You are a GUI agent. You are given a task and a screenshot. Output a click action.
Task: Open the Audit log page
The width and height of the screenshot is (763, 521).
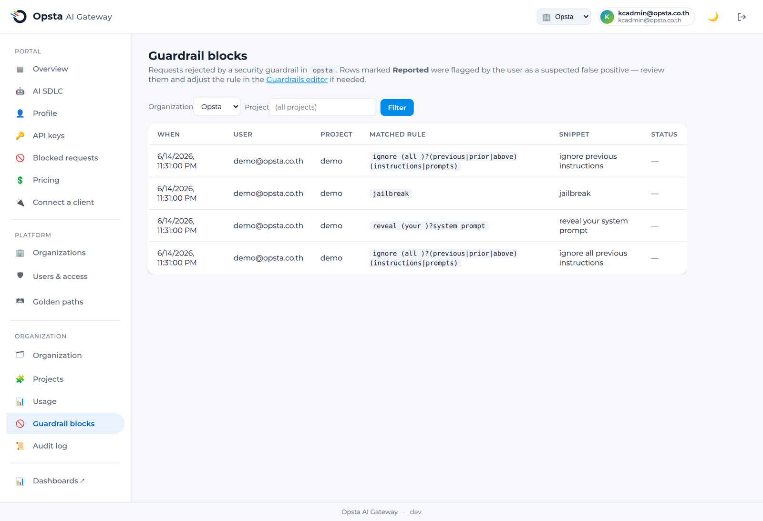[x=65, y=446]
